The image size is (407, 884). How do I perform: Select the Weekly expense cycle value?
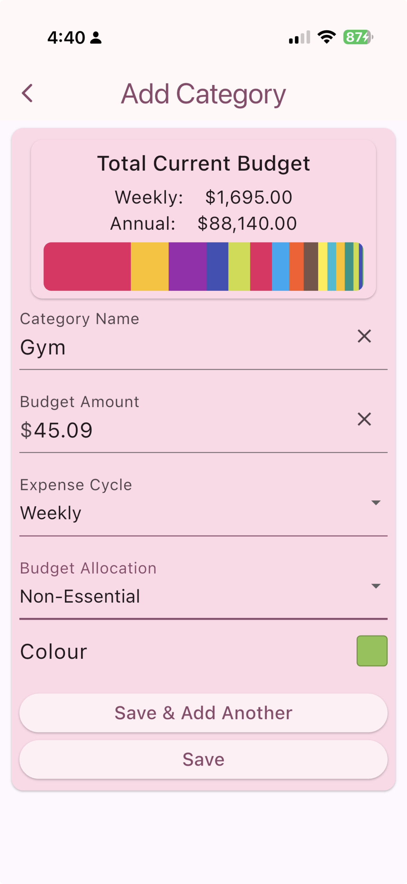(x=51, y=513)
